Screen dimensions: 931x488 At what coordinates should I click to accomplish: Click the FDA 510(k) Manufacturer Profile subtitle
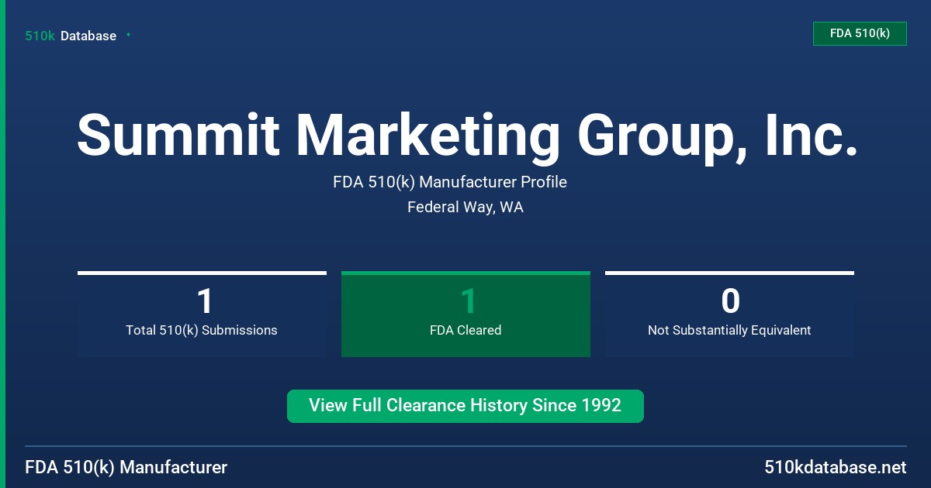point(450,182)
